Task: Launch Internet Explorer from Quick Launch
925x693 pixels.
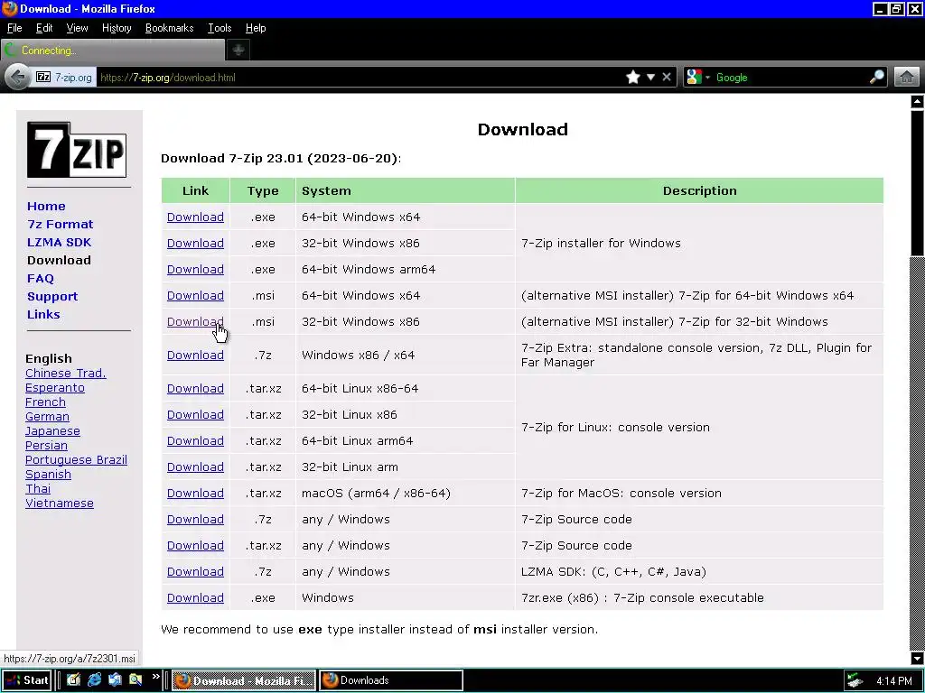Action: click(94, 680)
